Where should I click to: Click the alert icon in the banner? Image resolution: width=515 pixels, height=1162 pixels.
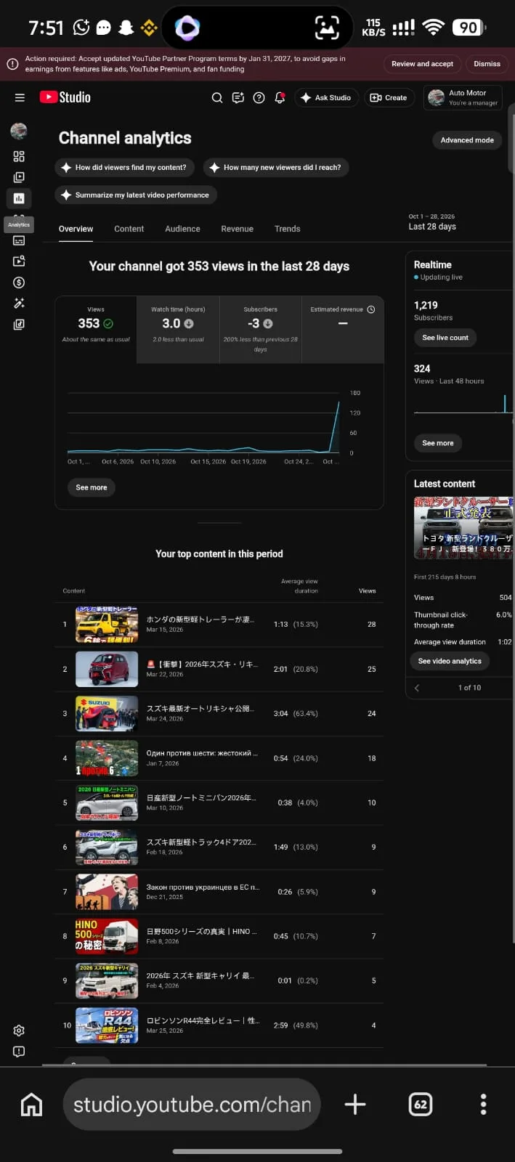[x=12, y=64]
